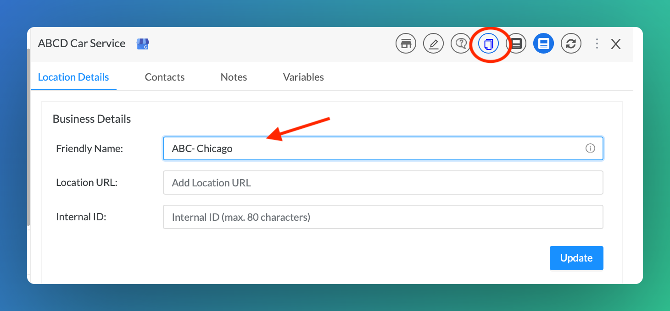Switch to the Location Details tab

pyautogui.click(x=73, y=77)
